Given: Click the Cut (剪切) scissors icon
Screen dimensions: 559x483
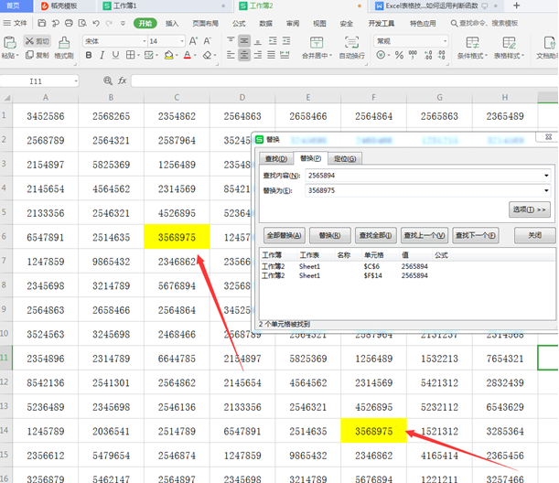Looking at the screenshot, I should tap(30, 41).
